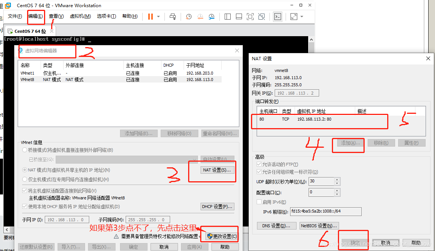Click 属性(P) port forwarding button
Screen dimensions: 435x251
411,143
